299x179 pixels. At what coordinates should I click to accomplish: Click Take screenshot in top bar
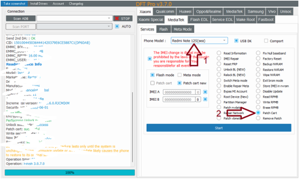pos(14,4)
